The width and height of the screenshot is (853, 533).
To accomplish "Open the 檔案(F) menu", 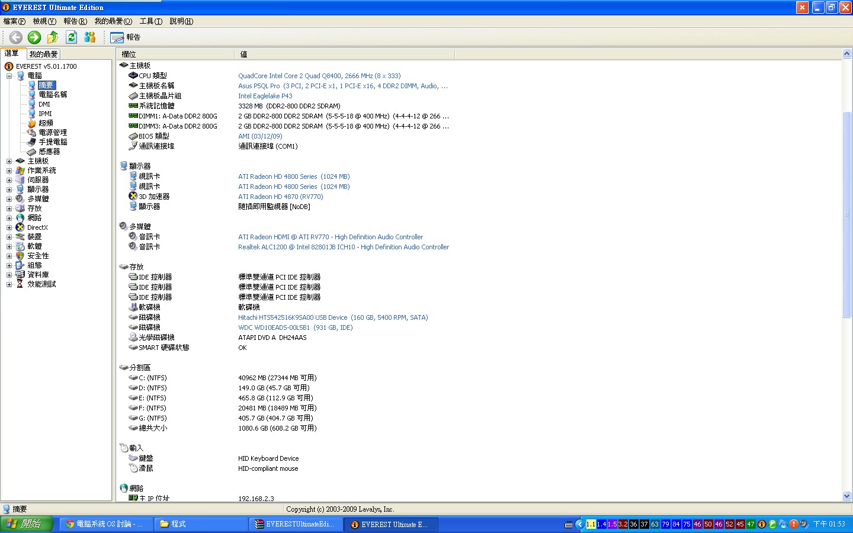I will pos(14,21).
